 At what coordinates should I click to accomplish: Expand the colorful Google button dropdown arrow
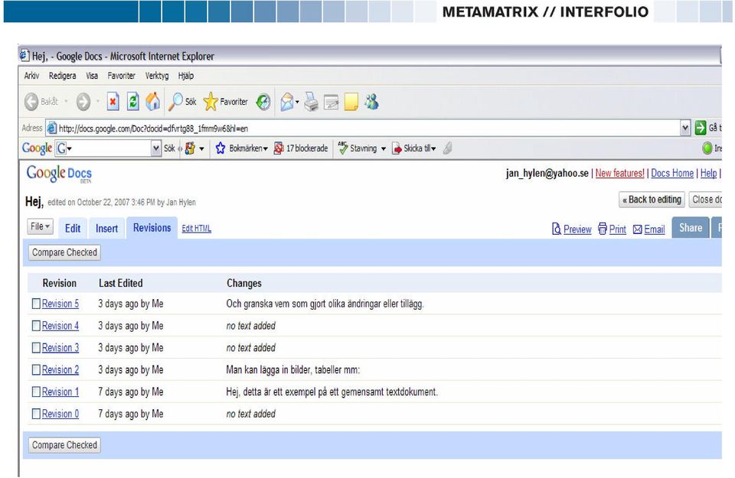coord(201,149)
